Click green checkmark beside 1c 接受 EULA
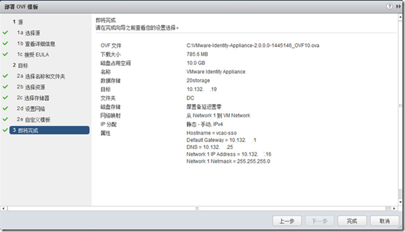 click(x=5, y=54)
